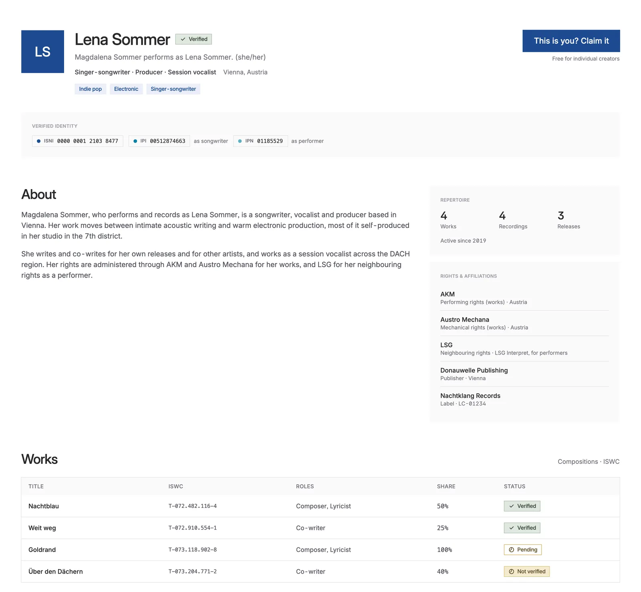The width and height of the screenshot is (641, 592).
Task: Click the AKM affiliation entry
Action: [x=524, y=298]
